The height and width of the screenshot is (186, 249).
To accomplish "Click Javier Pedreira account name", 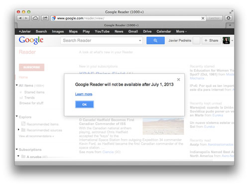I will [180, 40].
